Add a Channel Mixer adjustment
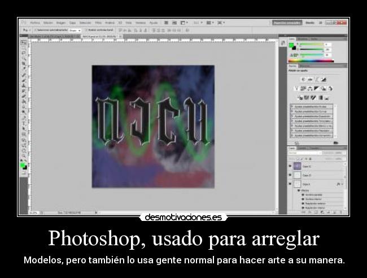 [x=330, y=88]
